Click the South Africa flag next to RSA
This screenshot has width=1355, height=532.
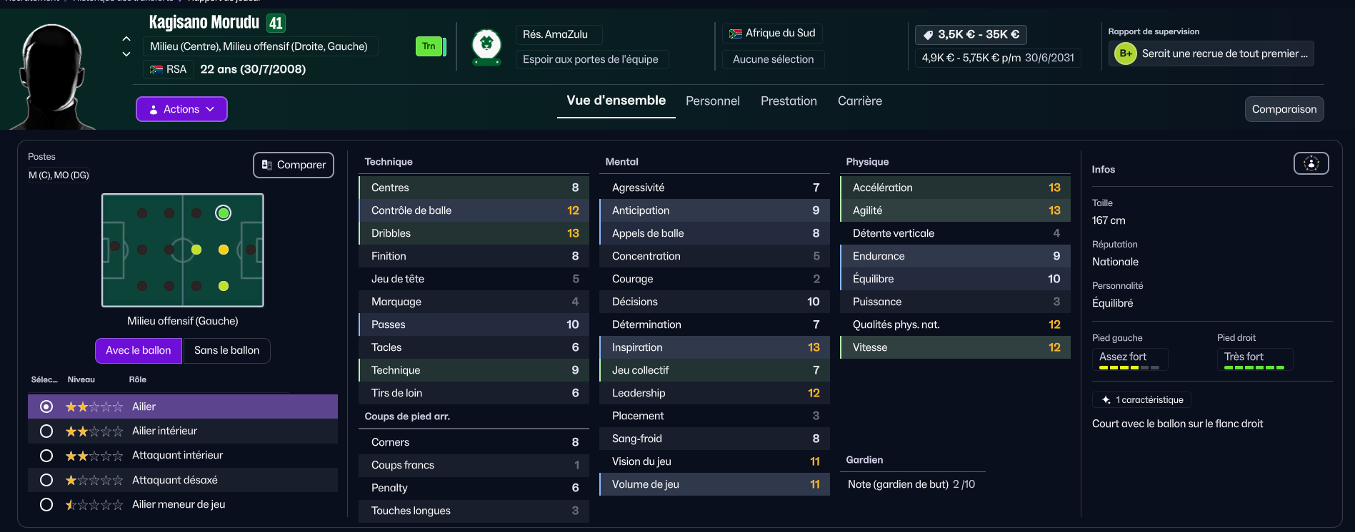click(156, 69)
